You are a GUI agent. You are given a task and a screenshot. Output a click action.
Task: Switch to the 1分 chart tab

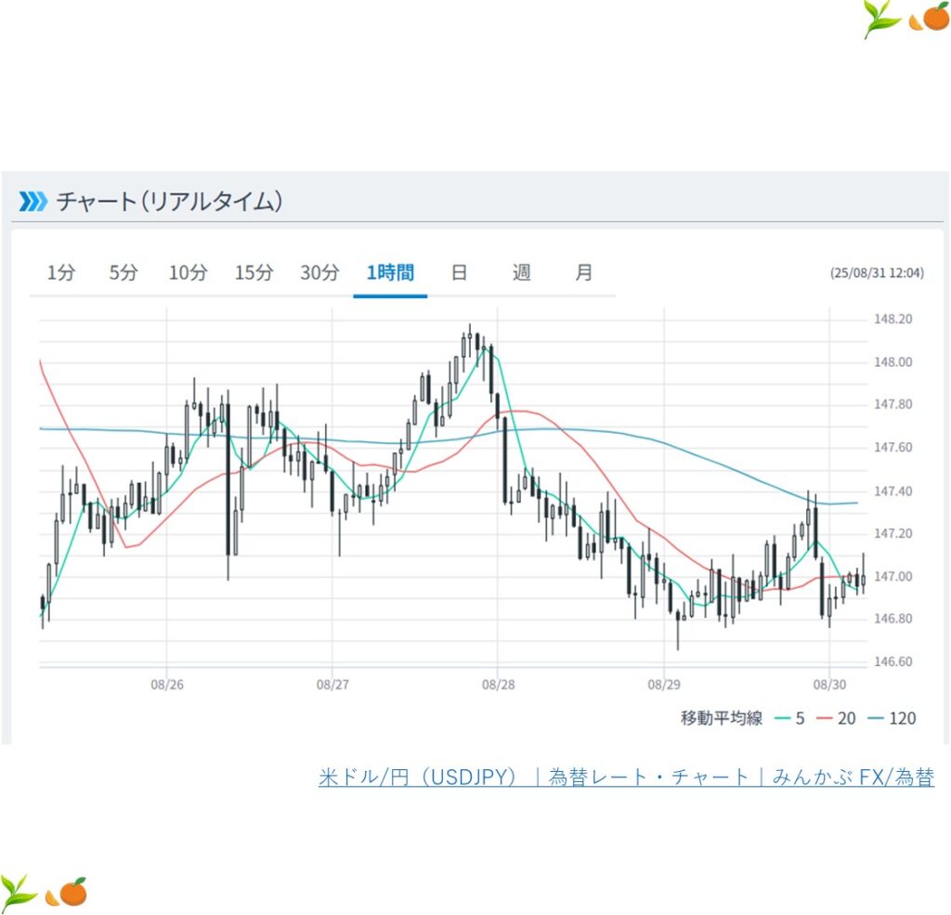61,272
